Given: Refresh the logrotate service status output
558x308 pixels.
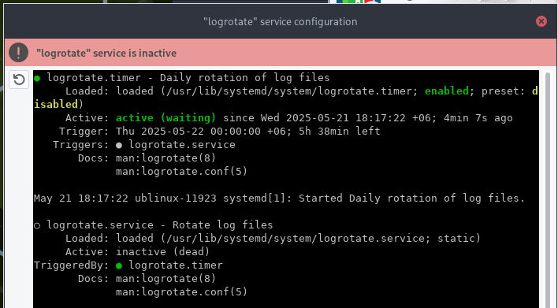Looking at the screenshot, I should pos(19,80).
